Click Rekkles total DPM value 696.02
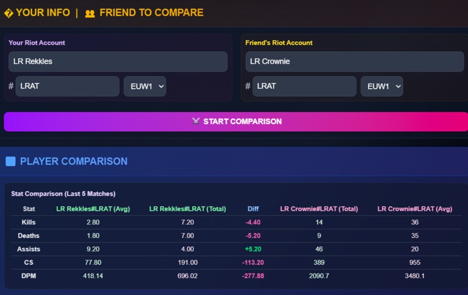Viewport: 468px width, 295px height. [x=188, y=276]
